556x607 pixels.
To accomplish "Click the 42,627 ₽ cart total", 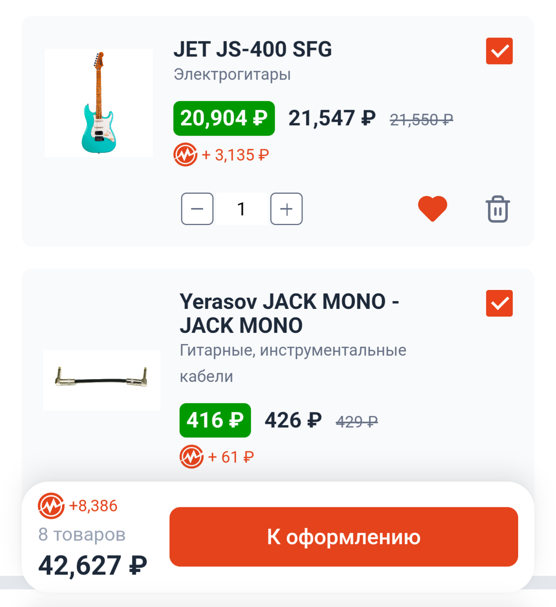I will [x=93, y=565].
